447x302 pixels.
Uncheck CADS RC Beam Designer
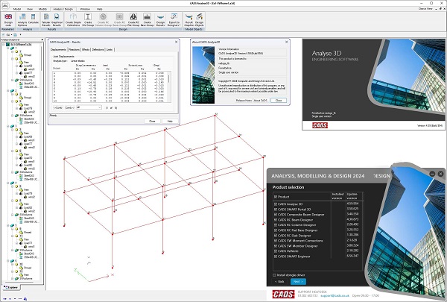point(276,220)
